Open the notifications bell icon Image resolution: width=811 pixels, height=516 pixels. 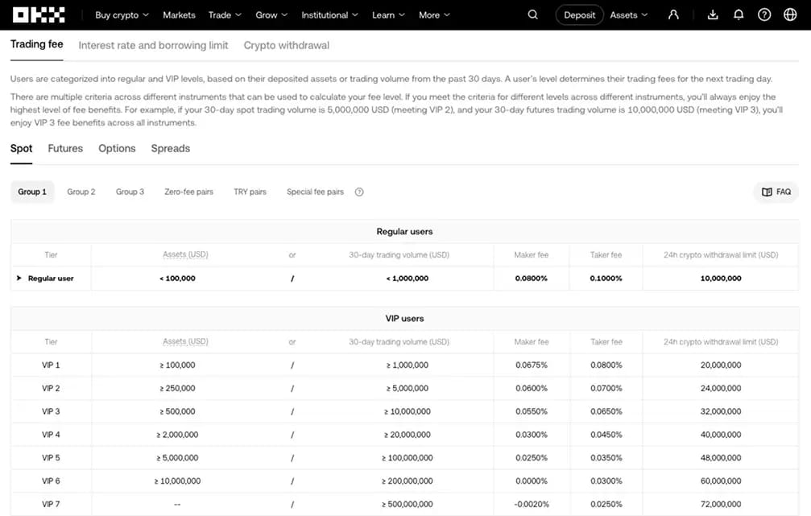pos(739,15)
